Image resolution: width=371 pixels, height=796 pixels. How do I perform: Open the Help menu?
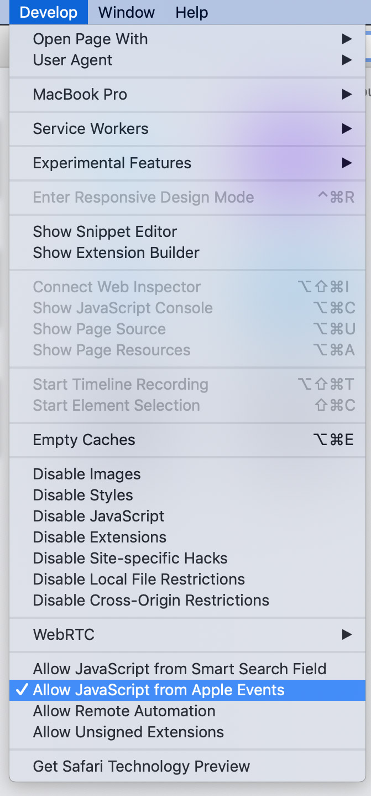coord(191,12)
